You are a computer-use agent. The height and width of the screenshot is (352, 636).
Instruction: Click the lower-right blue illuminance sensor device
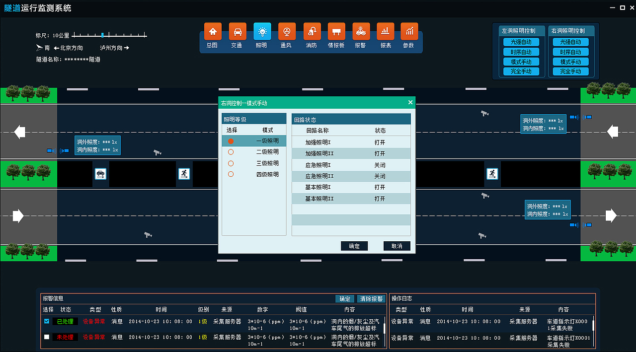(581, 225)
